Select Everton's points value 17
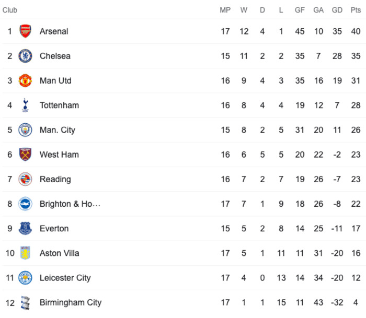366x318 pixels. [356, 229]
